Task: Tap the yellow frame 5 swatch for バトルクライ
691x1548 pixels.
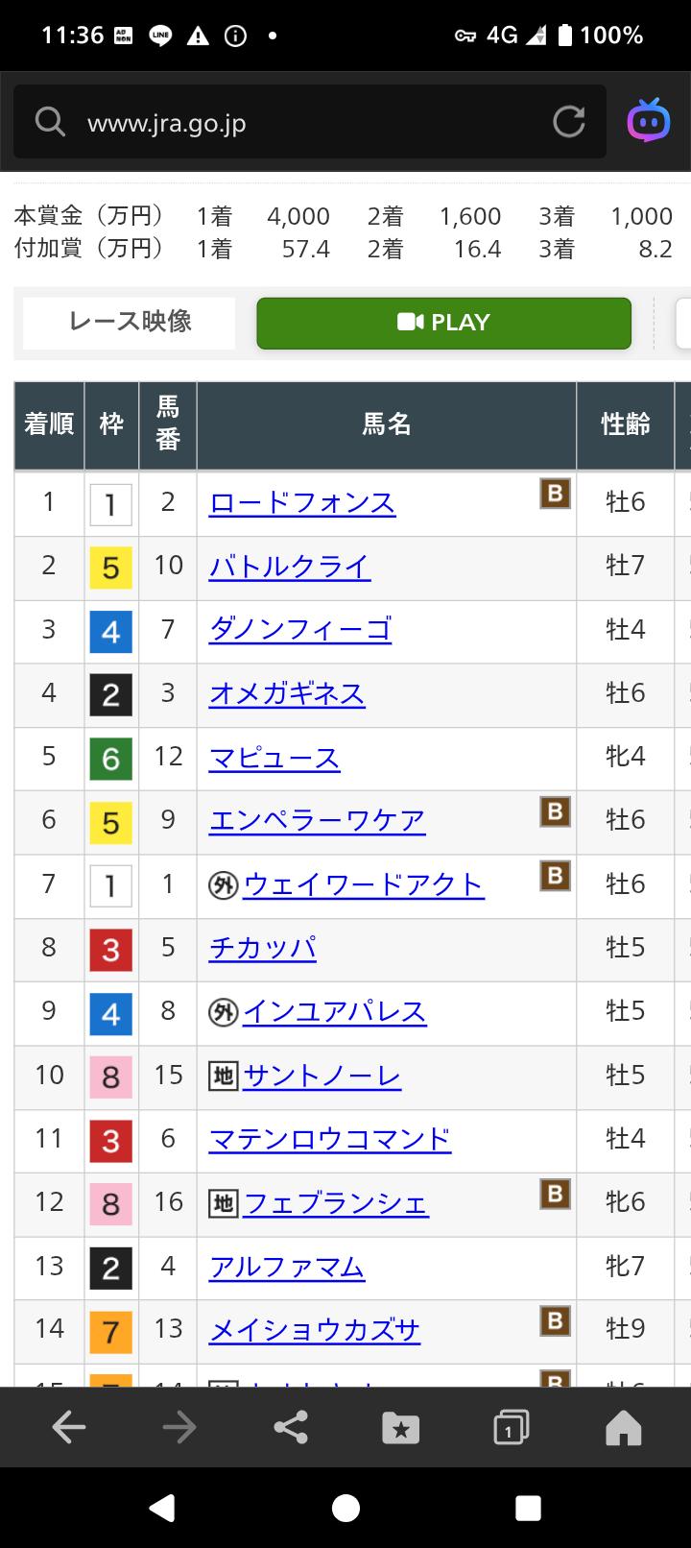Action: [x=110, y=568]
